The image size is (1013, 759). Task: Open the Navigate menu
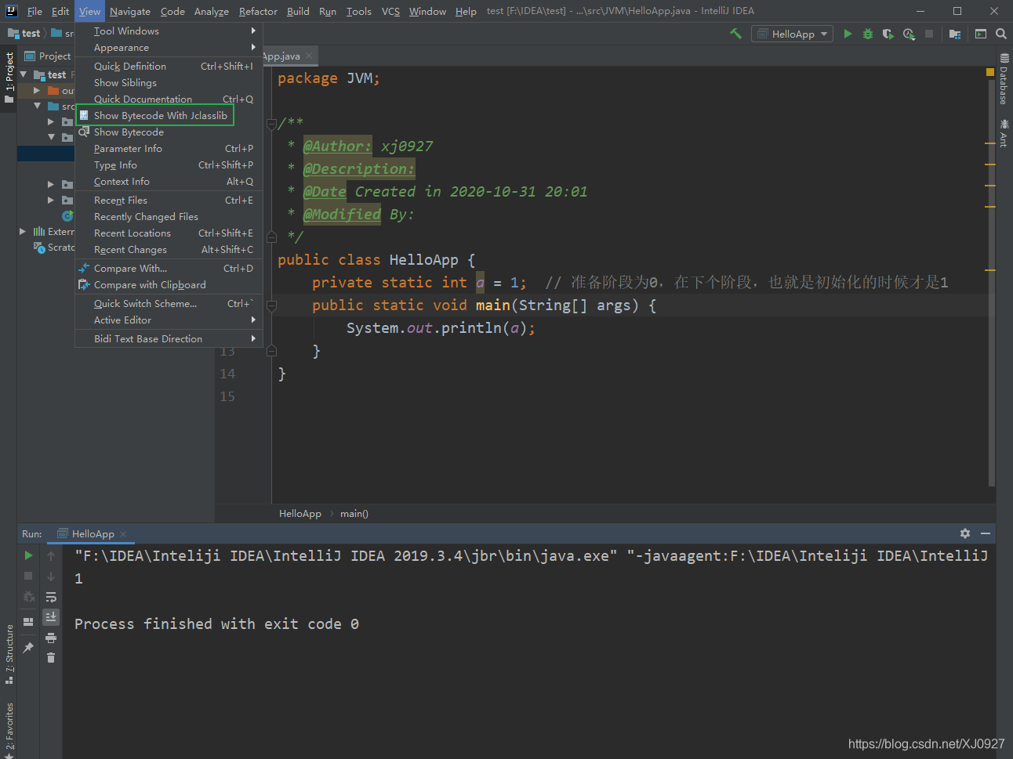130,11
